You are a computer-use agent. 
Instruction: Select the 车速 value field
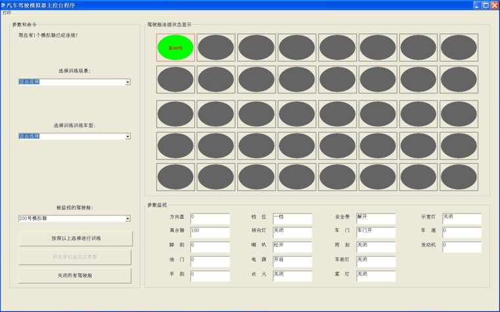point(461,231)
